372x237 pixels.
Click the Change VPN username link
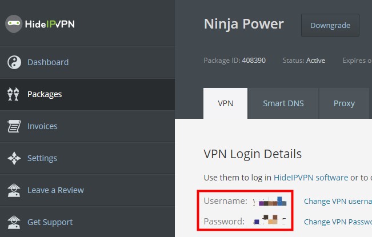[338, 201]
